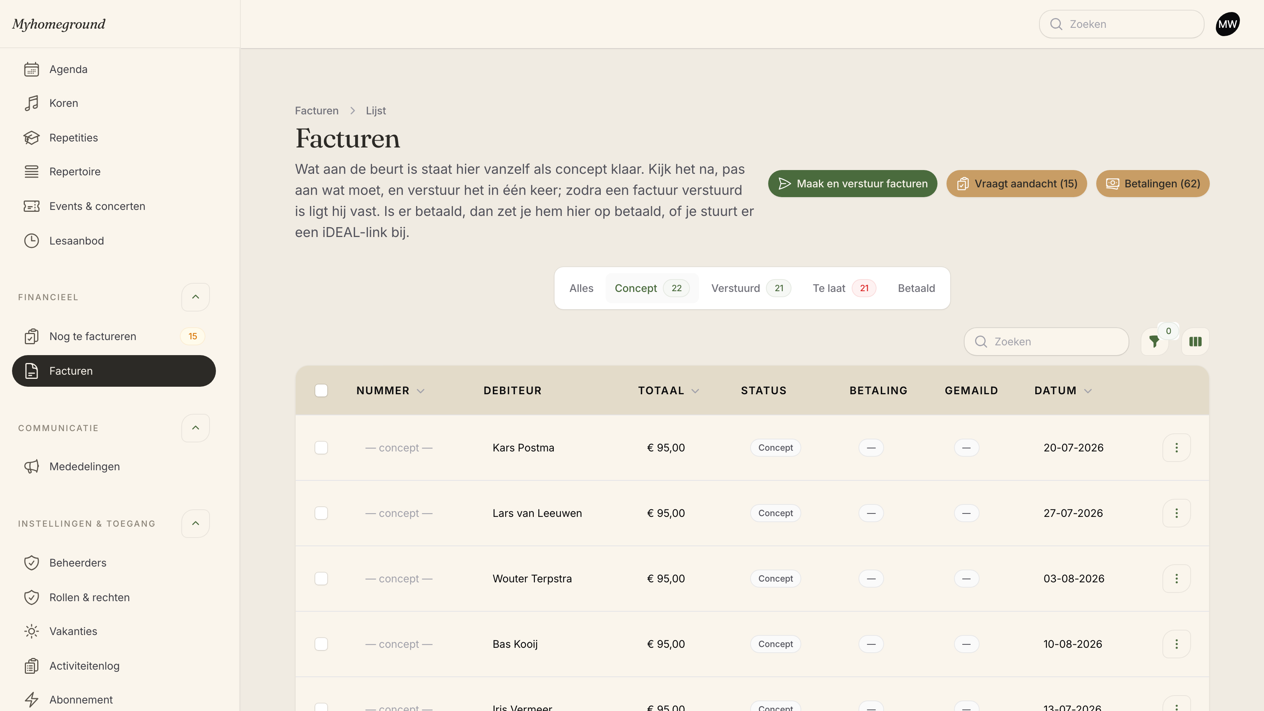Open Lesaanbod clock icon
Viewport: 1264px width, 711px height.
[31, 241]
